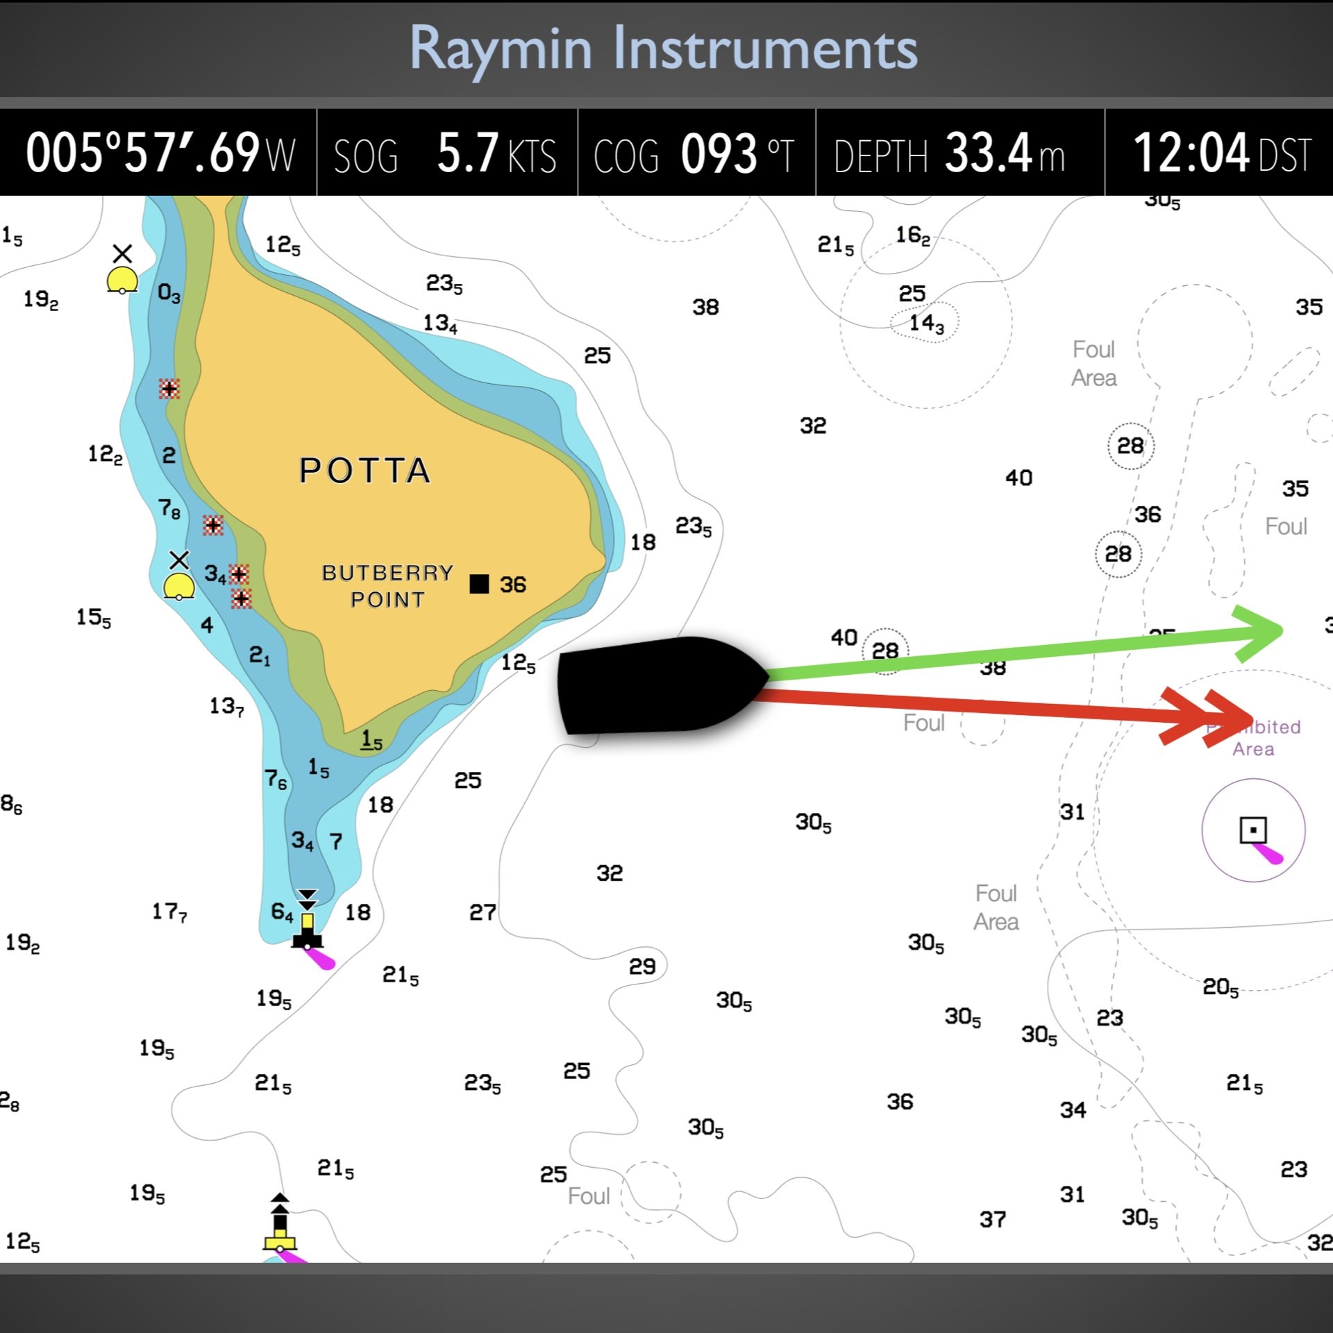Tap the SOG 5.7 KTS data box
This screenshot has width=1333, height=1333.
coord(447,153)
